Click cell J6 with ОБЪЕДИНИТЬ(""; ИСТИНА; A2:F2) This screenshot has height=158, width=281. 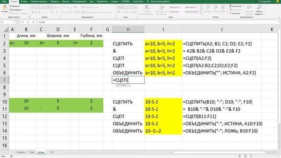[222, 73]
